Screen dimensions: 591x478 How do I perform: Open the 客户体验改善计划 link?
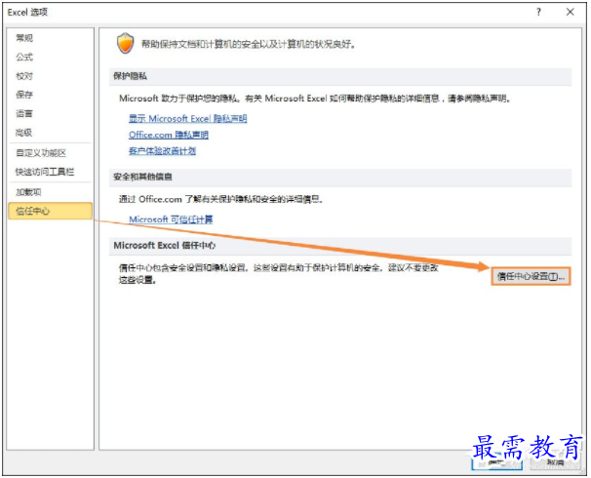[x=162, y=151]
